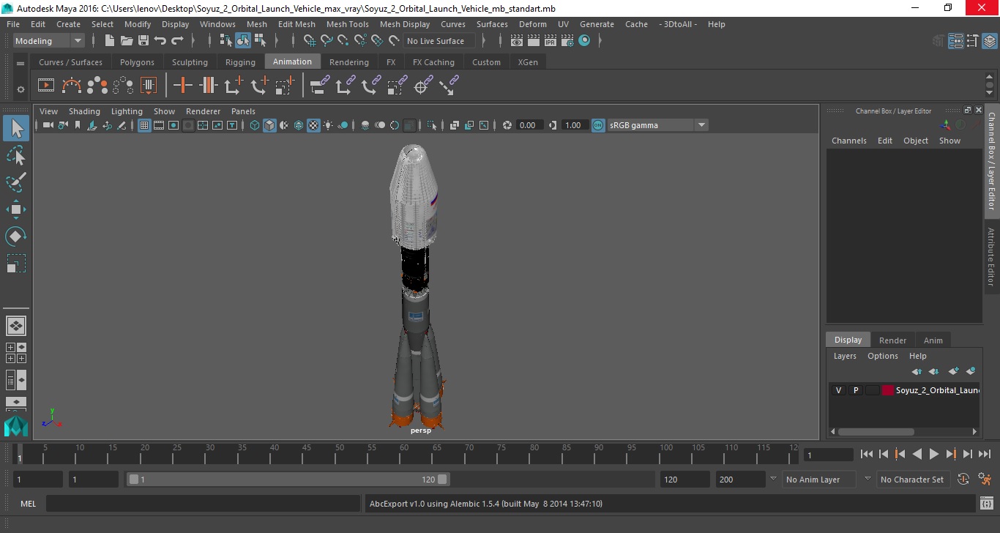The width and height of the screenshot is (1000, 533).
Task: Toggle Textured display in viewport
Action: [x=313, y=125]
